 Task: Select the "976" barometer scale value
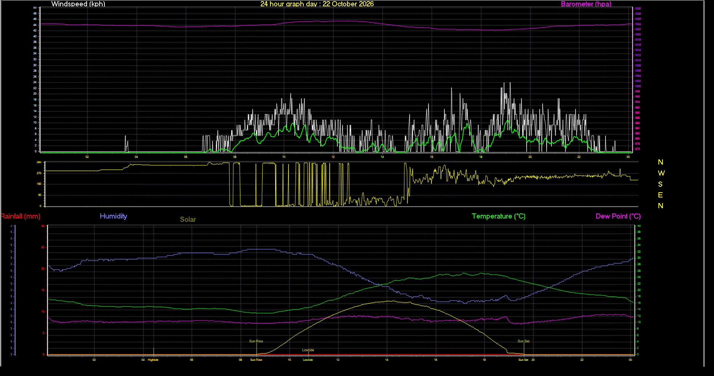click(x=637, y=149)
